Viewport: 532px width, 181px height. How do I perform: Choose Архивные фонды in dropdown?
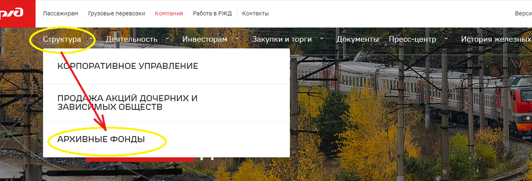coord(166,139)
